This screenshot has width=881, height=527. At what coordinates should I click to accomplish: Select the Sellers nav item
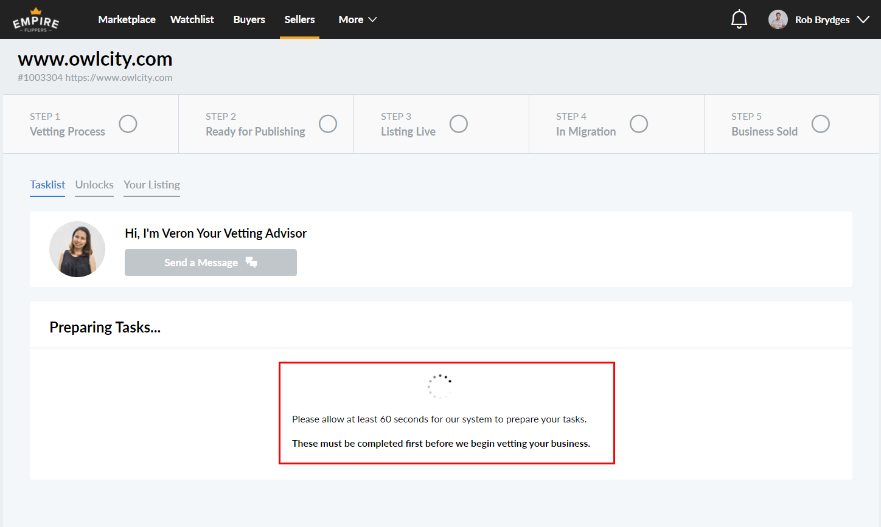(x=299, y=19)
